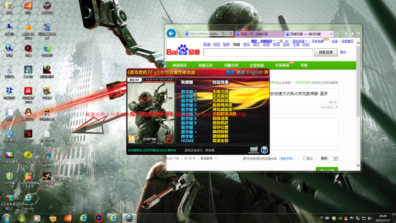Open the 知道首页 tab in the green navigation bar
The height and width of the screenshot is (223, 396).
[x=180, y=65]
